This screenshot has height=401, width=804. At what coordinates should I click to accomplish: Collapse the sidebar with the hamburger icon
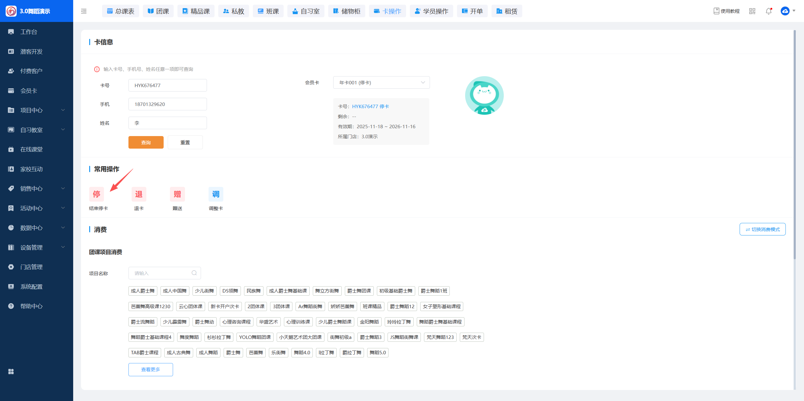coord(84,11)
